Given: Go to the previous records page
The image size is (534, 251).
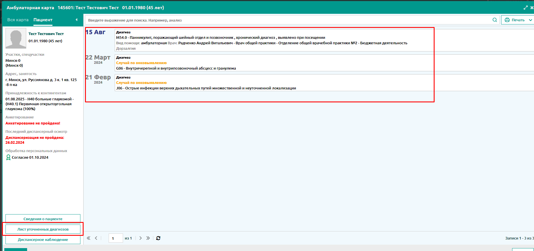Looking at the screenshot, I should [x=96, y=238].
